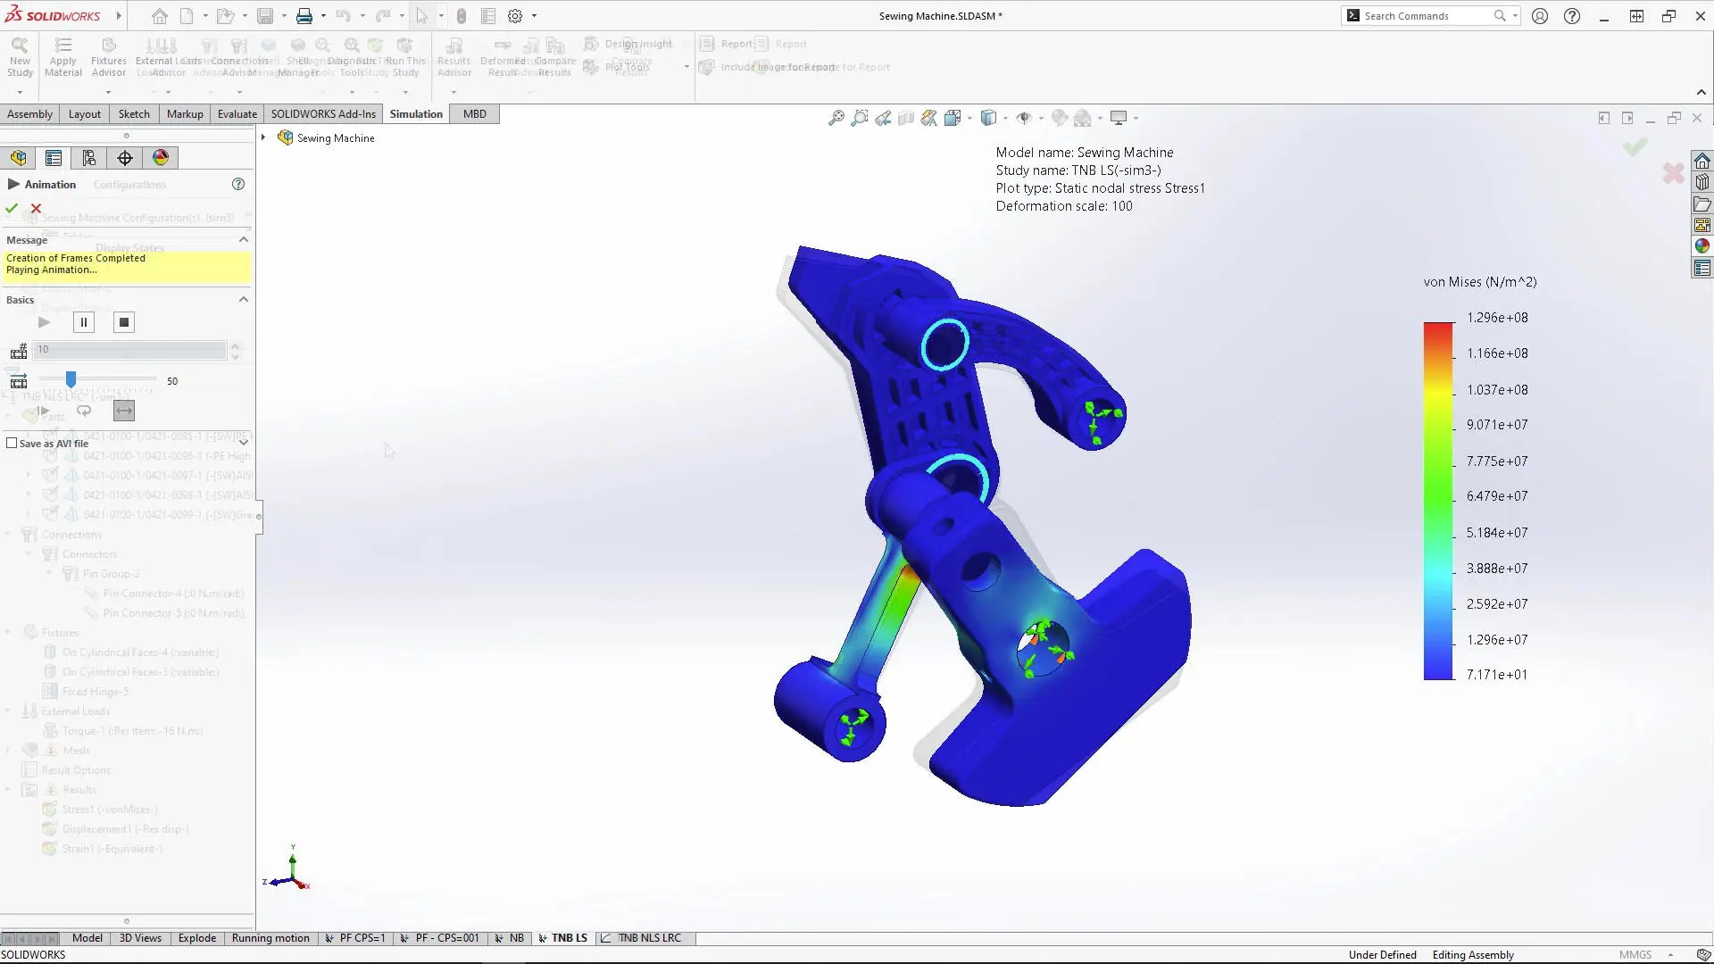This screenshot has width=1714, height=964.
Task: Open the FeatureManager design tree tab
Action: 19,158
